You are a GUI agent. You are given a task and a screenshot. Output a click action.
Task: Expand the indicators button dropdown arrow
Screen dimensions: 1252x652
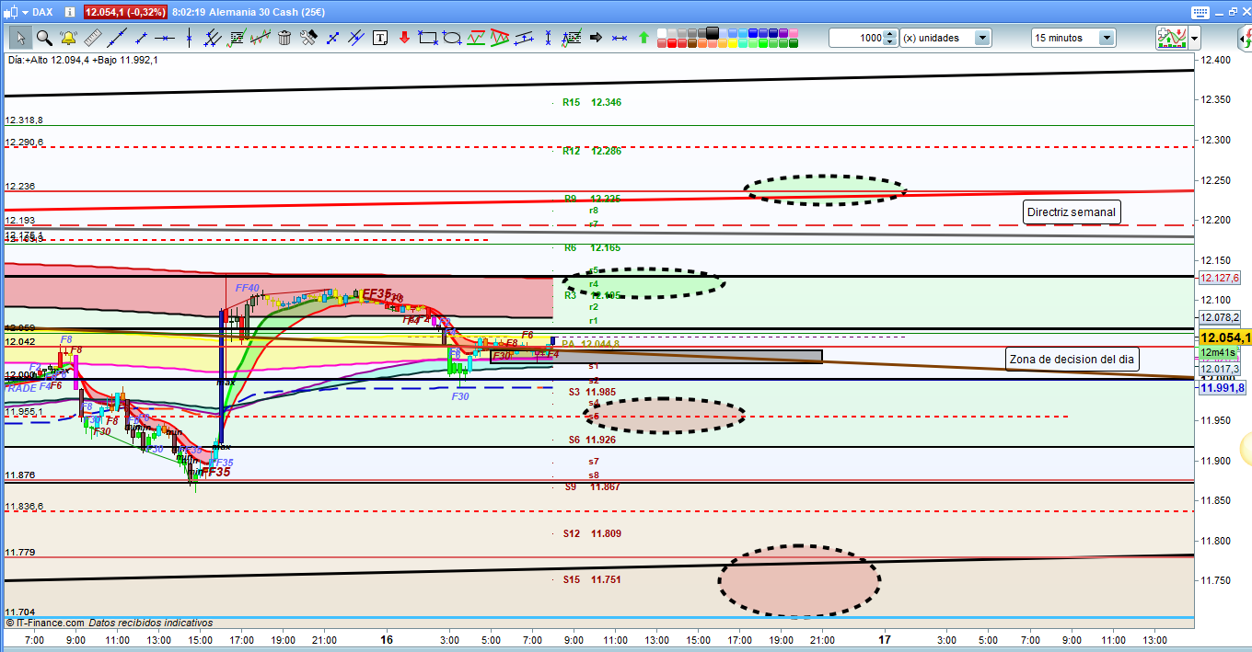(x=1194, y=38)
